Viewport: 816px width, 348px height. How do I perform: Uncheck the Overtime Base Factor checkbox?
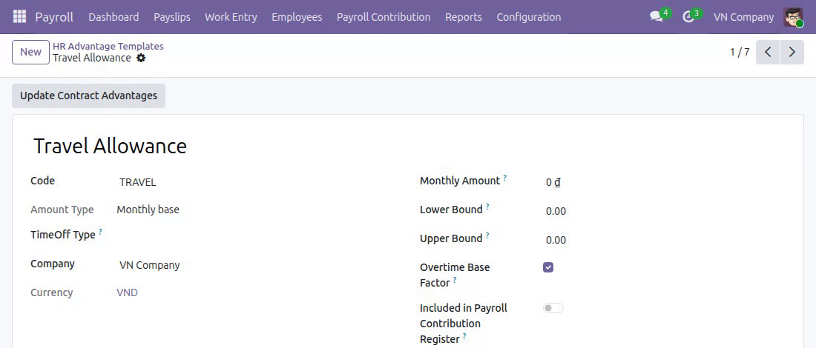pyautogui.click(x=548, y=267)
